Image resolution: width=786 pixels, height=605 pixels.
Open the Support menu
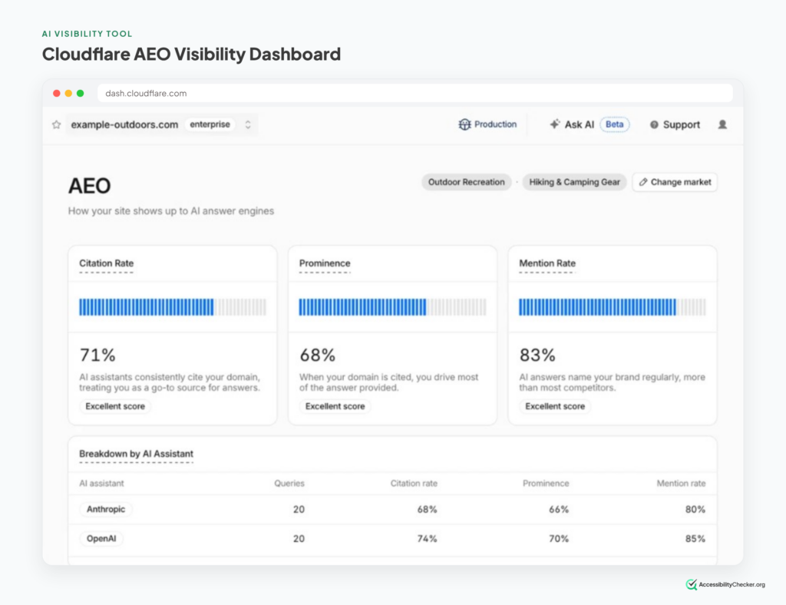[x=675, y=125]
